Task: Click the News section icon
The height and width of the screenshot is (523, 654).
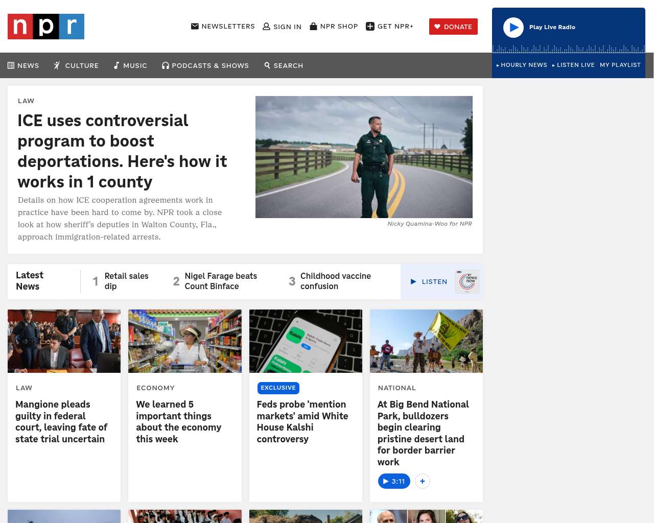Action: point(11,65)
